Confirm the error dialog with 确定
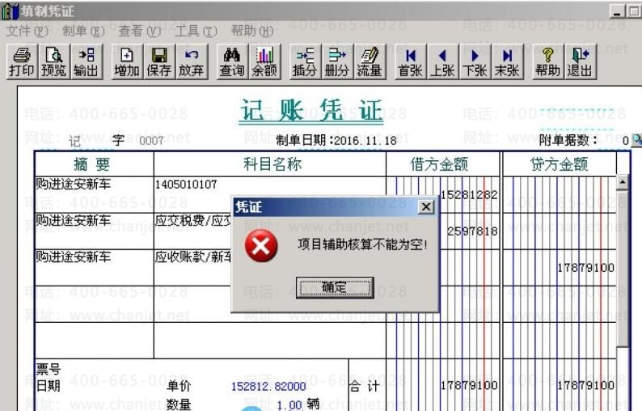Image resolution: width=642 pixels, height=411 pixels. click(335, 288)
